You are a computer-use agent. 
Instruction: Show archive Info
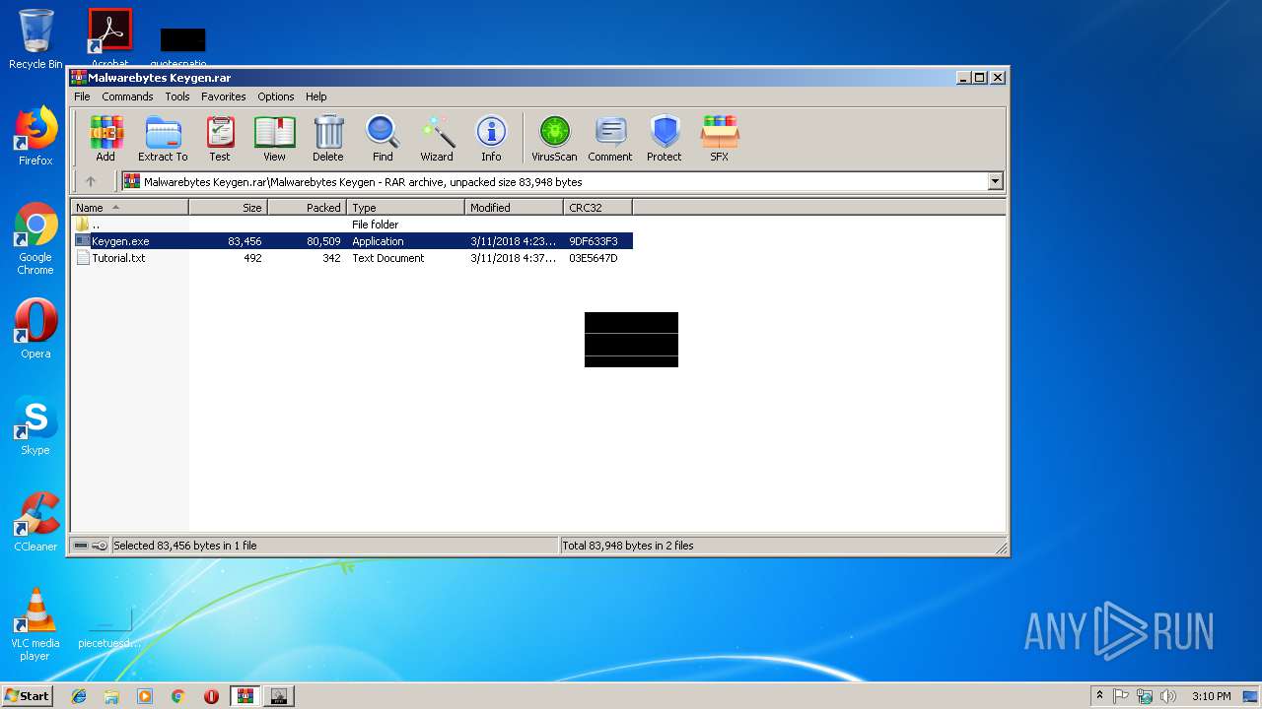coord(491,139)
